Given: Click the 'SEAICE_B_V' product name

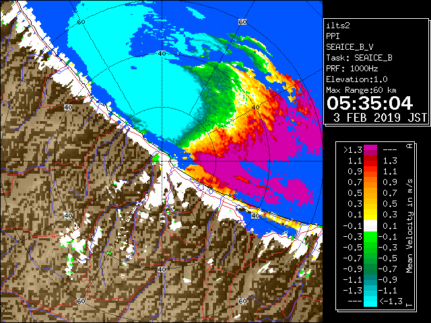Looking at the screenshot, I should (x=350, y=47).
